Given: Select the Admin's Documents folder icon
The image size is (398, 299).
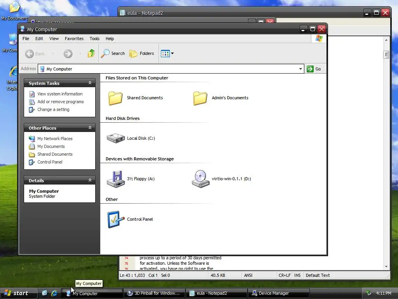Looking at the screenshot, I should (x=200, y=98).
